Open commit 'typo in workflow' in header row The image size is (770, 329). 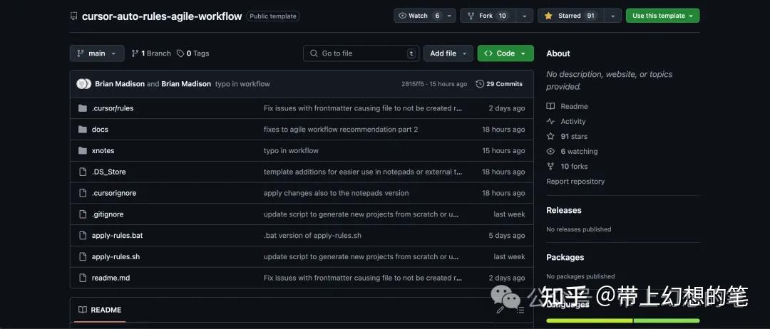(x=242, y=84)
